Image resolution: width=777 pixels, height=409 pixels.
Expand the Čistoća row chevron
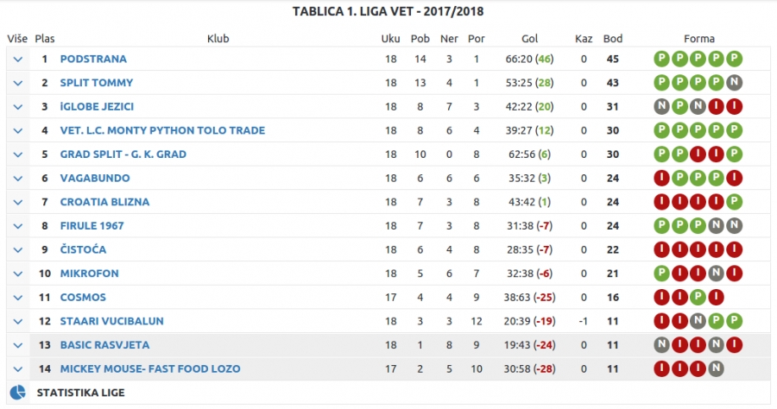coord(18,250)
